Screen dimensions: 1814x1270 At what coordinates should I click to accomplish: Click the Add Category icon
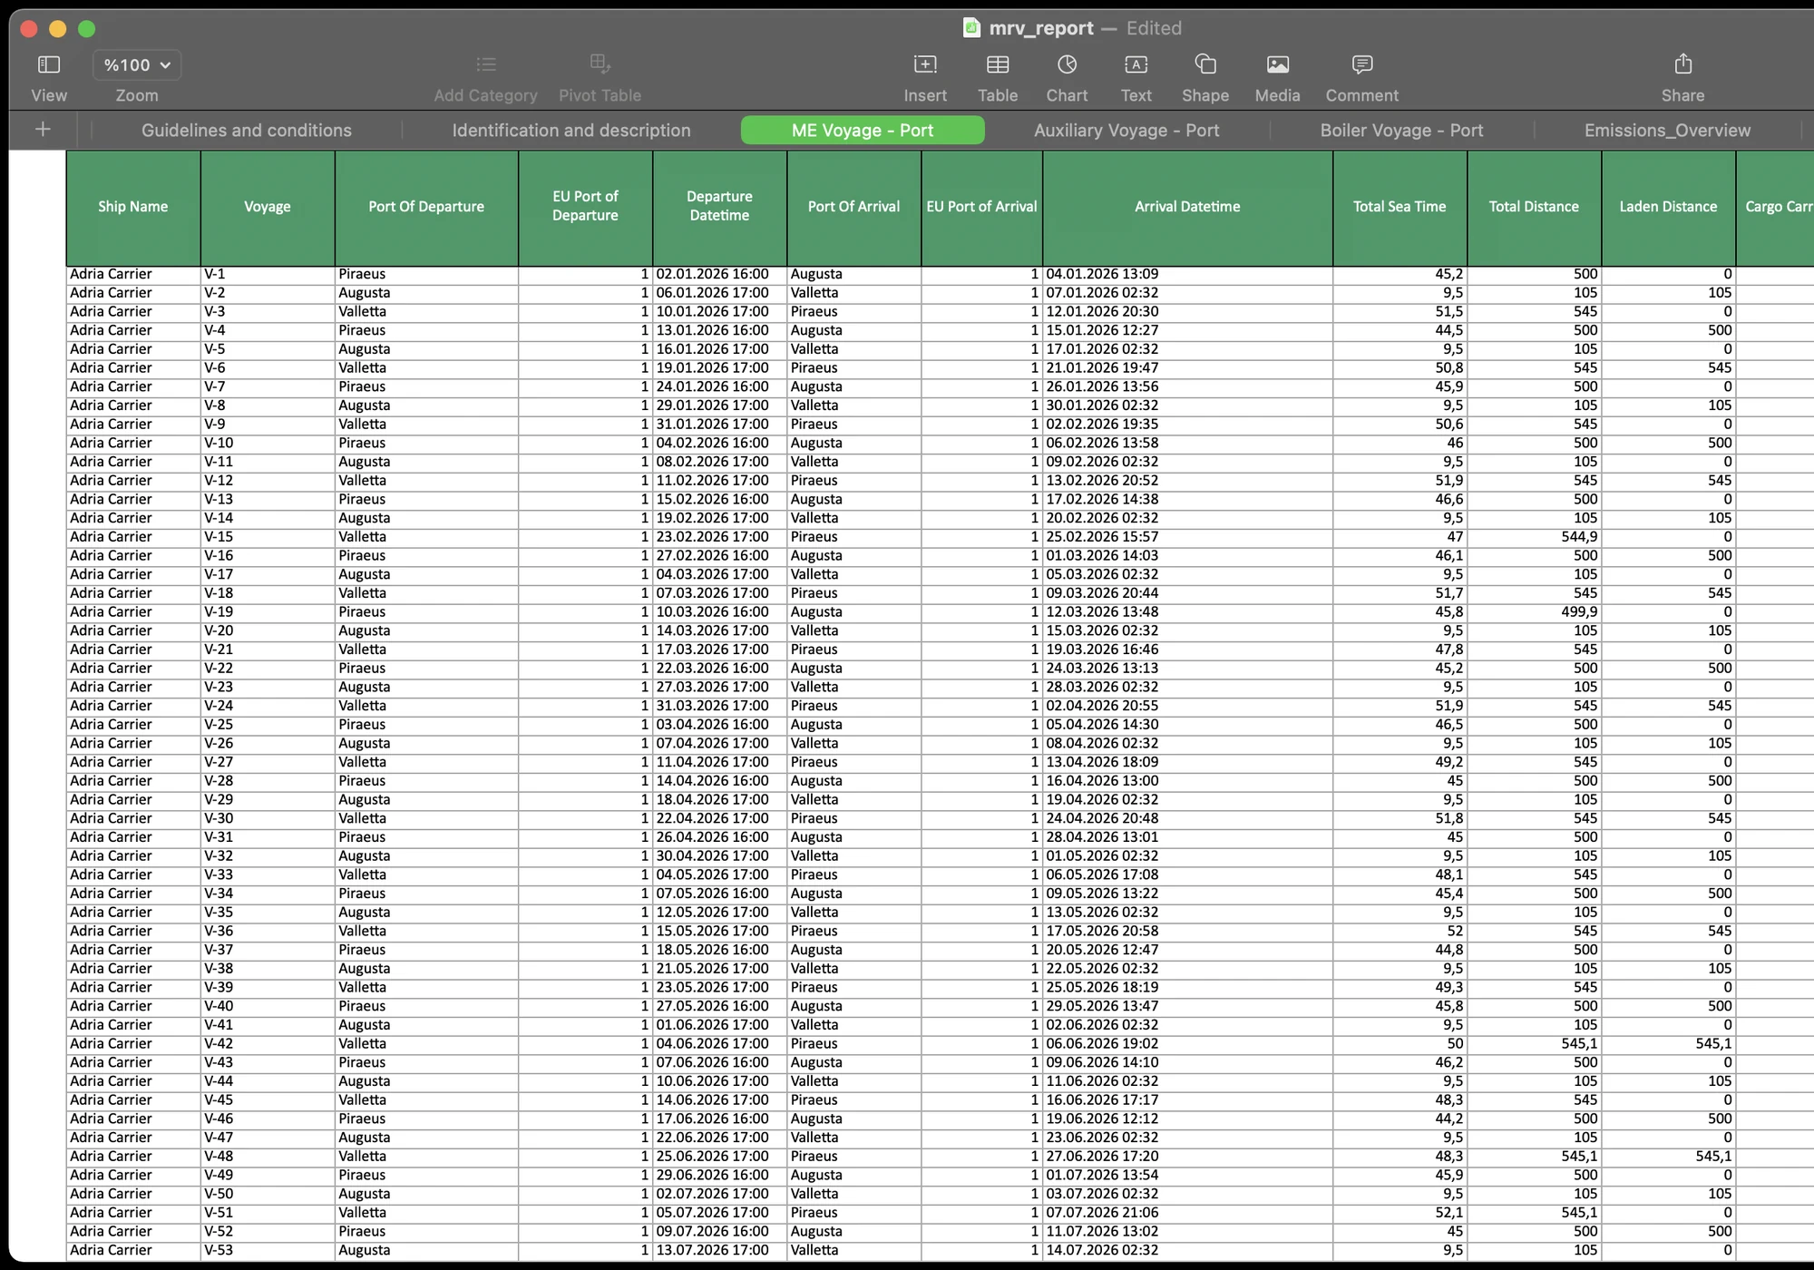(x=486, y=64)
